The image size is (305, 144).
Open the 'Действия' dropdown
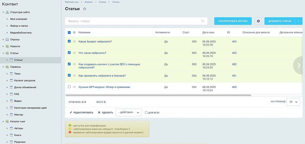(129, 113)
